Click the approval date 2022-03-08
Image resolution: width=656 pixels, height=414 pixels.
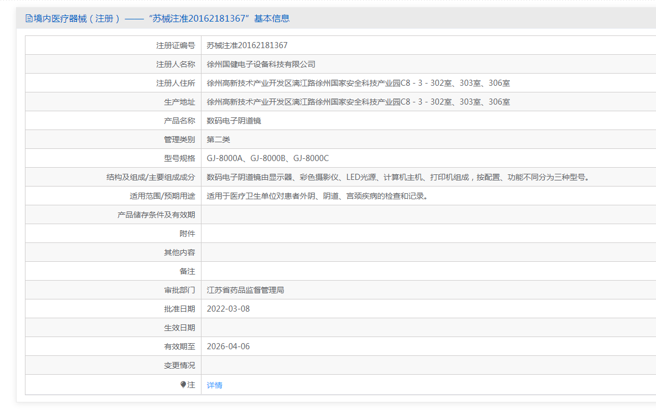228,309
